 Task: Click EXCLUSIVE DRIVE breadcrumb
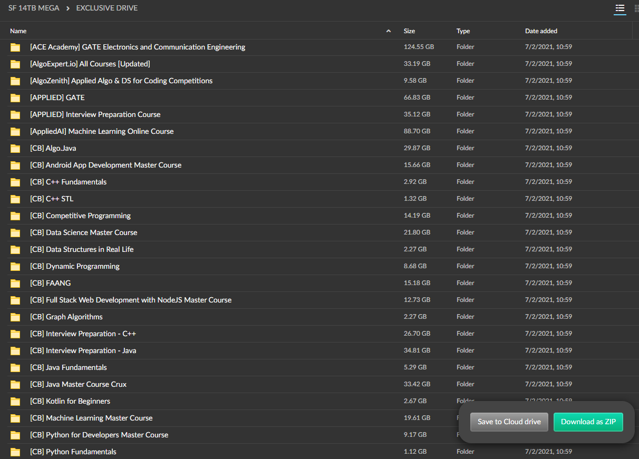pyautogui.click(x=107, y=8)
